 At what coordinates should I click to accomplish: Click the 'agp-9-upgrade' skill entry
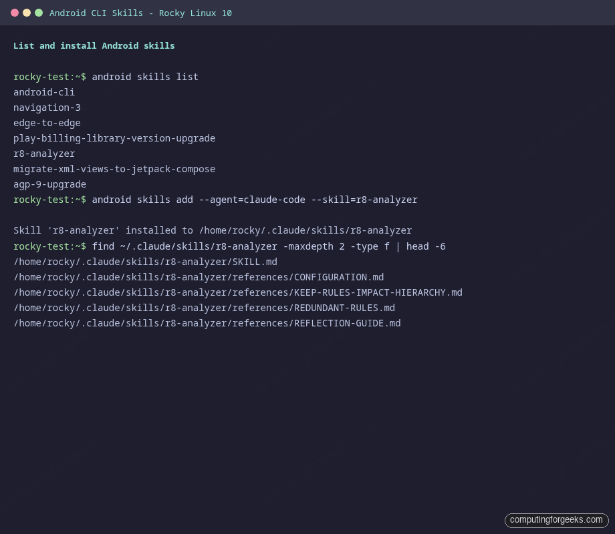pos(50,184)
